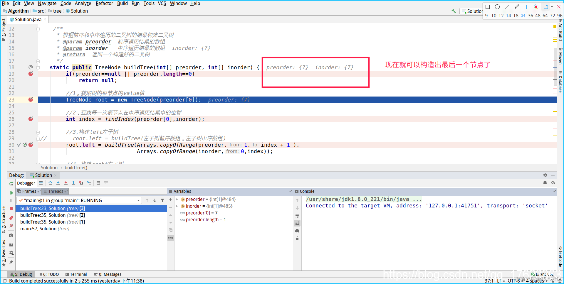Select the text annotation tool
This screenshot has height=284, width=564.
tap(526, 7)
